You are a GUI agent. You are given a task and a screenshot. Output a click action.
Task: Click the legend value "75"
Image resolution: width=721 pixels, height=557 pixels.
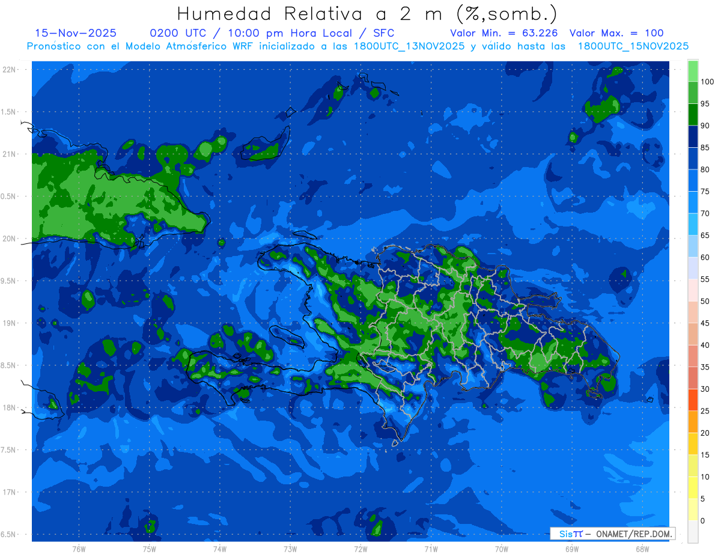click(x=705, y=192)
